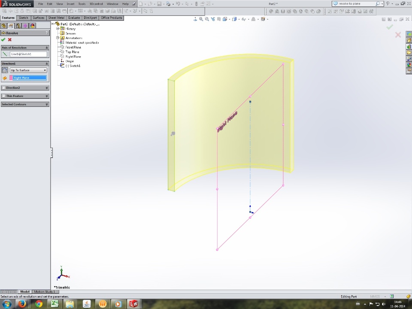
Task: Click the New document icon
Action: [x=141, y=4]
